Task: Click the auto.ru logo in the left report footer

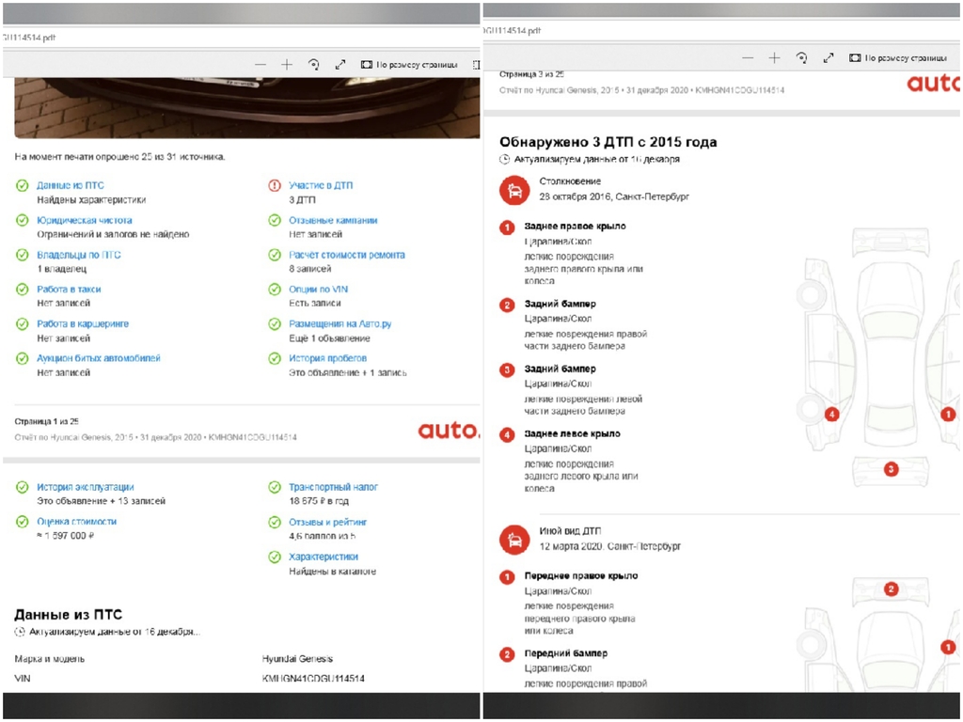Action: [x=449, y=431]
